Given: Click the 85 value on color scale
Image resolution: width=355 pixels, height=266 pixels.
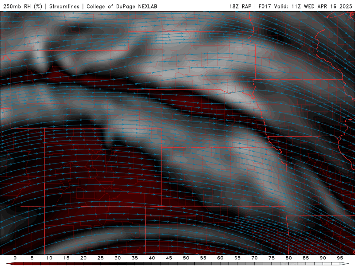Looking at the screenshot, I should (306, 258).
